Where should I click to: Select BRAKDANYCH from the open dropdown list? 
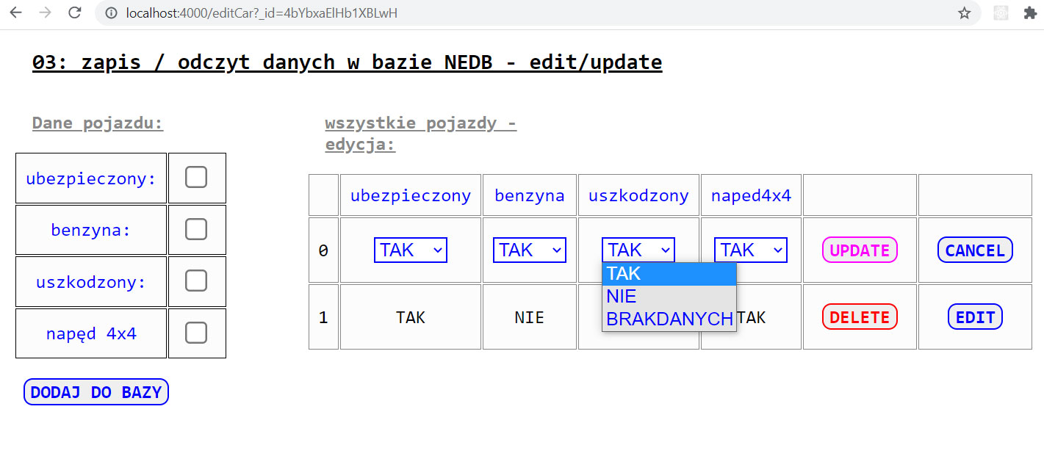[x=669, y=319]
